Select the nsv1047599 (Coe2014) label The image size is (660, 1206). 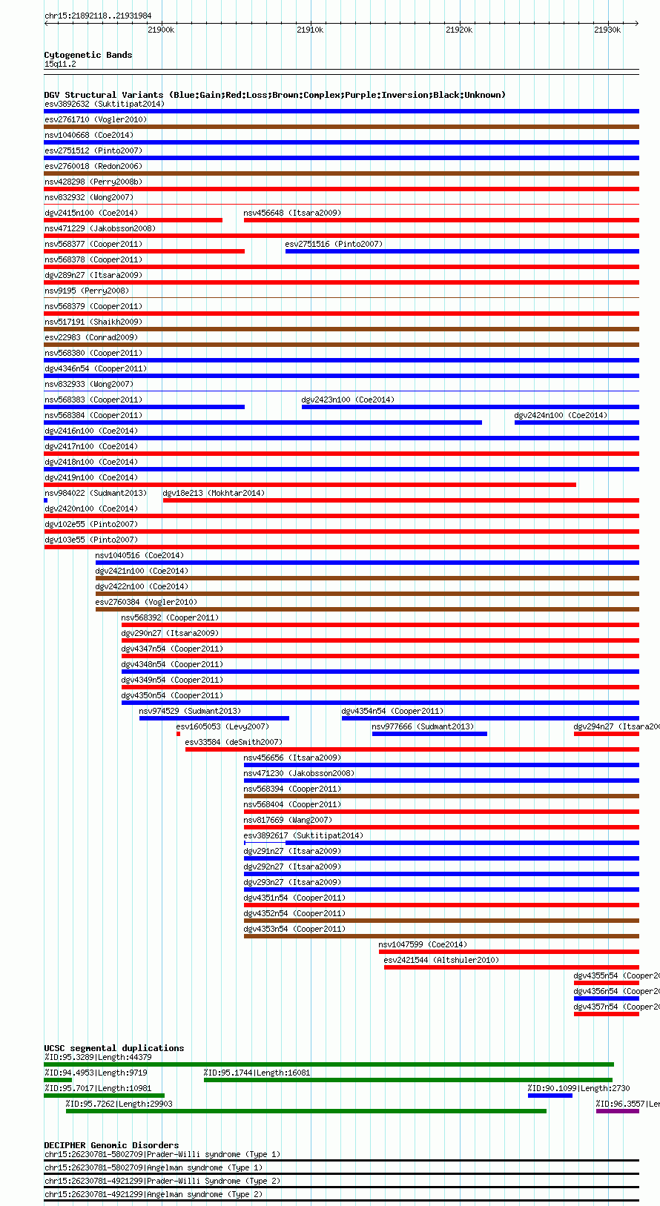click(423, 944)
